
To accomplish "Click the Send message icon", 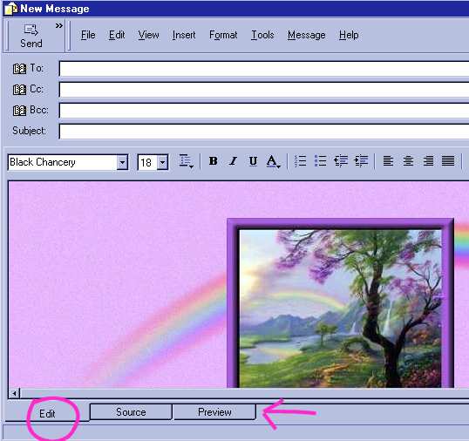I will (31, 37).
